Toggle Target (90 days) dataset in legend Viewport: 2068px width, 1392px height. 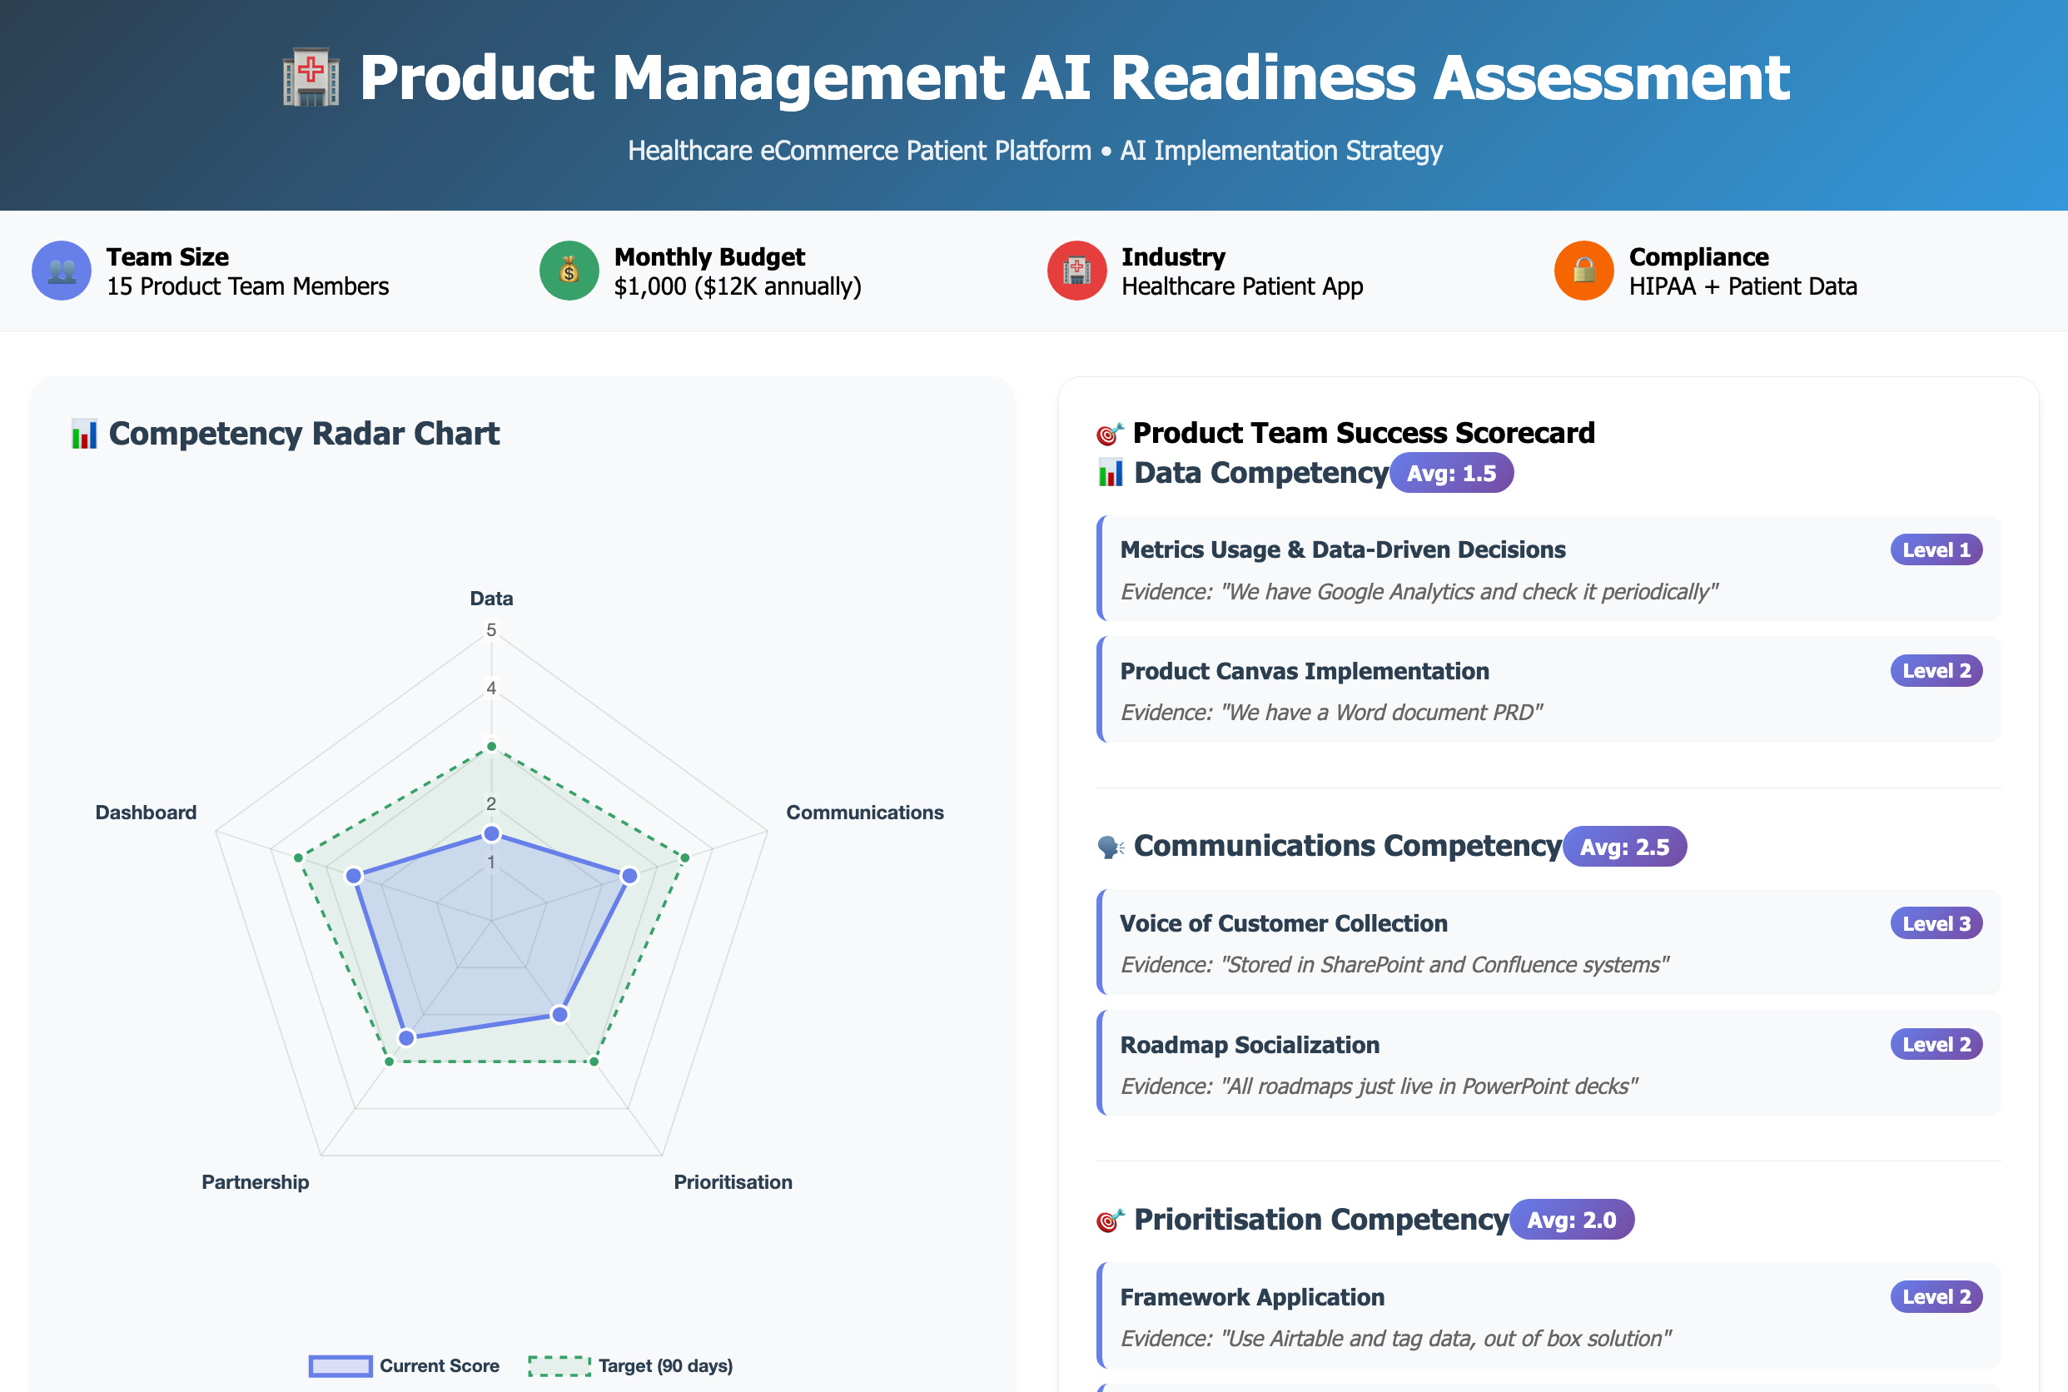point(630,1365)
